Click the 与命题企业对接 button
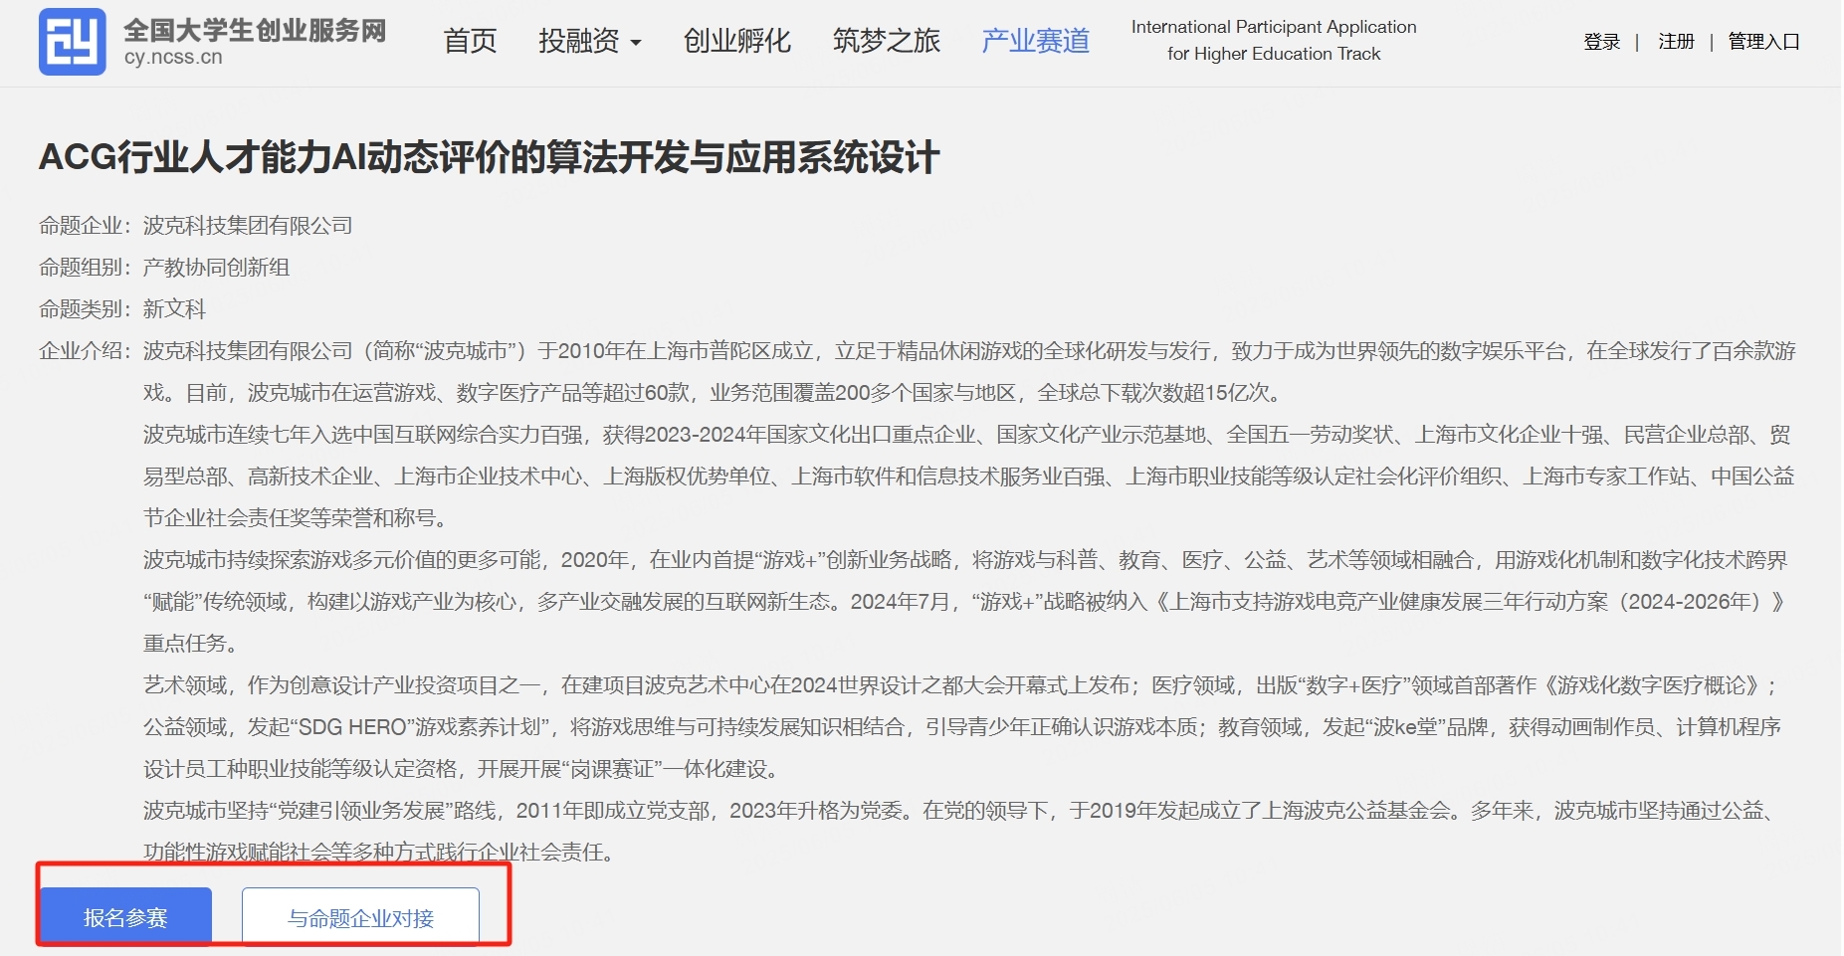The width and height of the screenshot is (1844, 956). [360, 917]
